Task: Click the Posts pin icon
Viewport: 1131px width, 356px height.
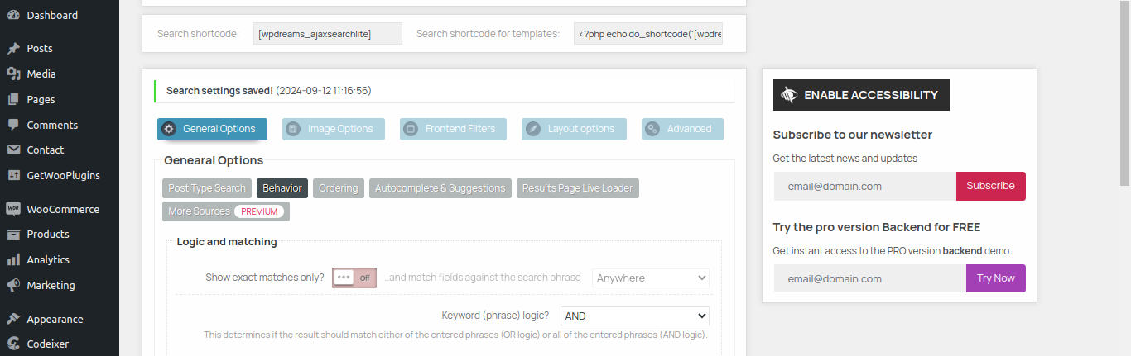Action: (13, 49)
